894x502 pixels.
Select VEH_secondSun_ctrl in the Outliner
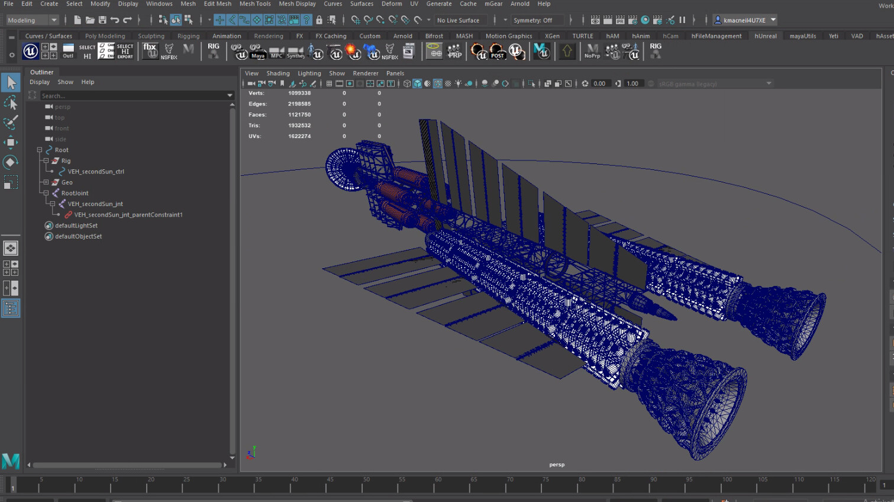(x=96, y=172)
